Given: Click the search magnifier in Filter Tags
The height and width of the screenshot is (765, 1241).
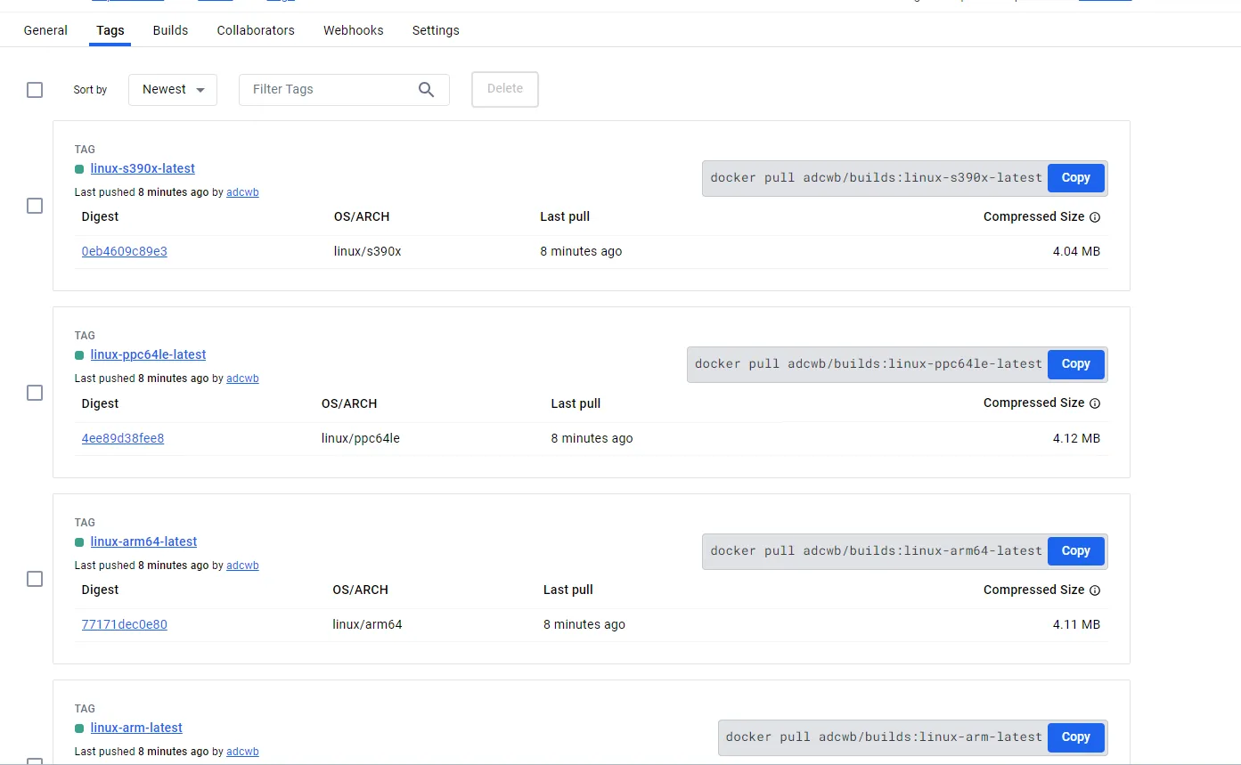Looking at the screenshot, I should [426, 89].
